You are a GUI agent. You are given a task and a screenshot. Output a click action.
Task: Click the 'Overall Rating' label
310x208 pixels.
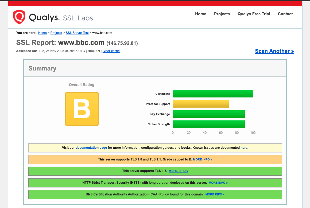coord(82,85)
